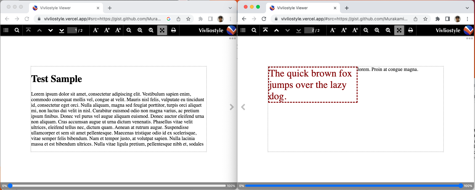Open settings three-dots in right viewer
The height and width of the screenshot is (190, 475).
469,39
